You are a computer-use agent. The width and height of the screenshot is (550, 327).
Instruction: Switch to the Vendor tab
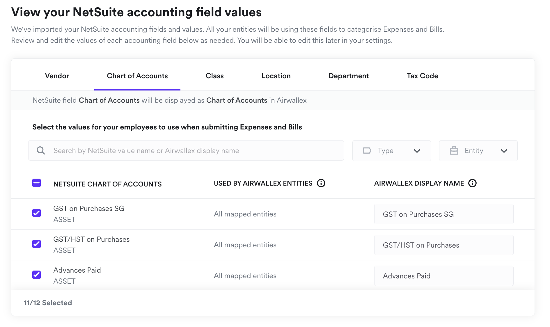(57, 76)
